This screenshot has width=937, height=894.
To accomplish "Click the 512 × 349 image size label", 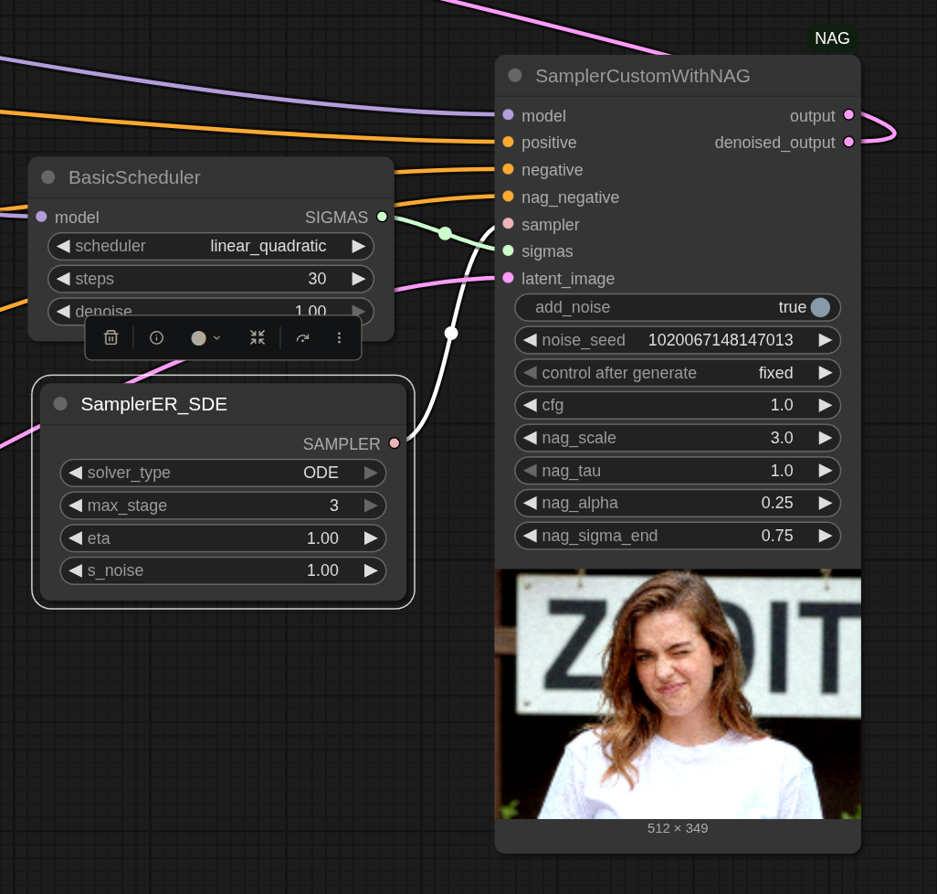I will (x=678, y=828).
